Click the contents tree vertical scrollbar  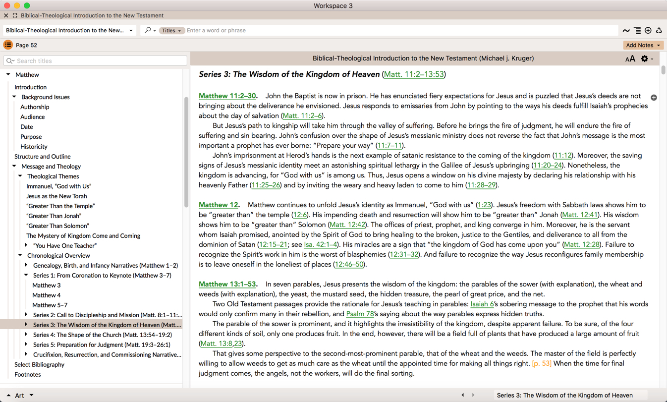pos(186,152)
